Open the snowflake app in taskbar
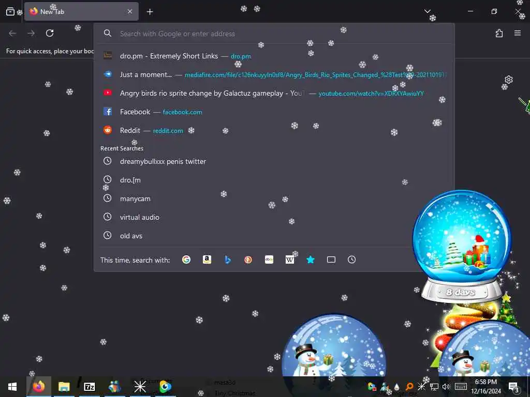This screenshot has height=397, width=530. tap(140, 387)
